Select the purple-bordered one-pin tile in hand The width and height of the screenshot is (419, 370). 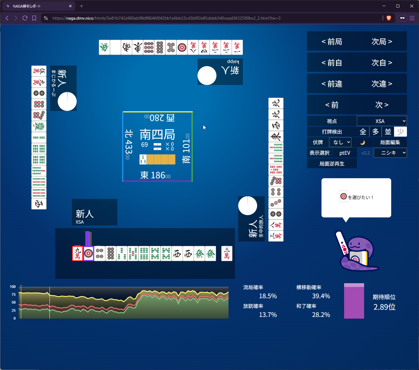pyautogui.click(x=88, y=253)
